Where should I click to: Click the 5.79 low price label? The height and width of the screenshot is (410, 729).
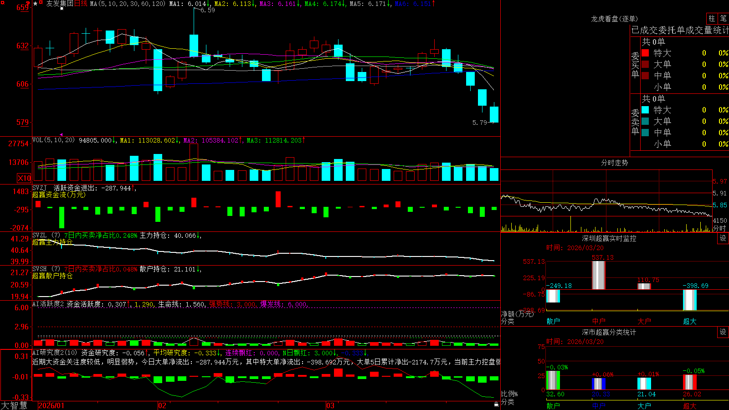click(480, 123)
